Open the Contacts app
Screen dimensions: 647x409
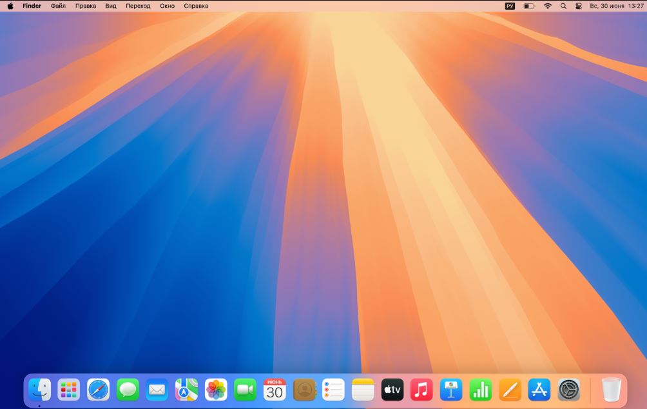point(304,389)
